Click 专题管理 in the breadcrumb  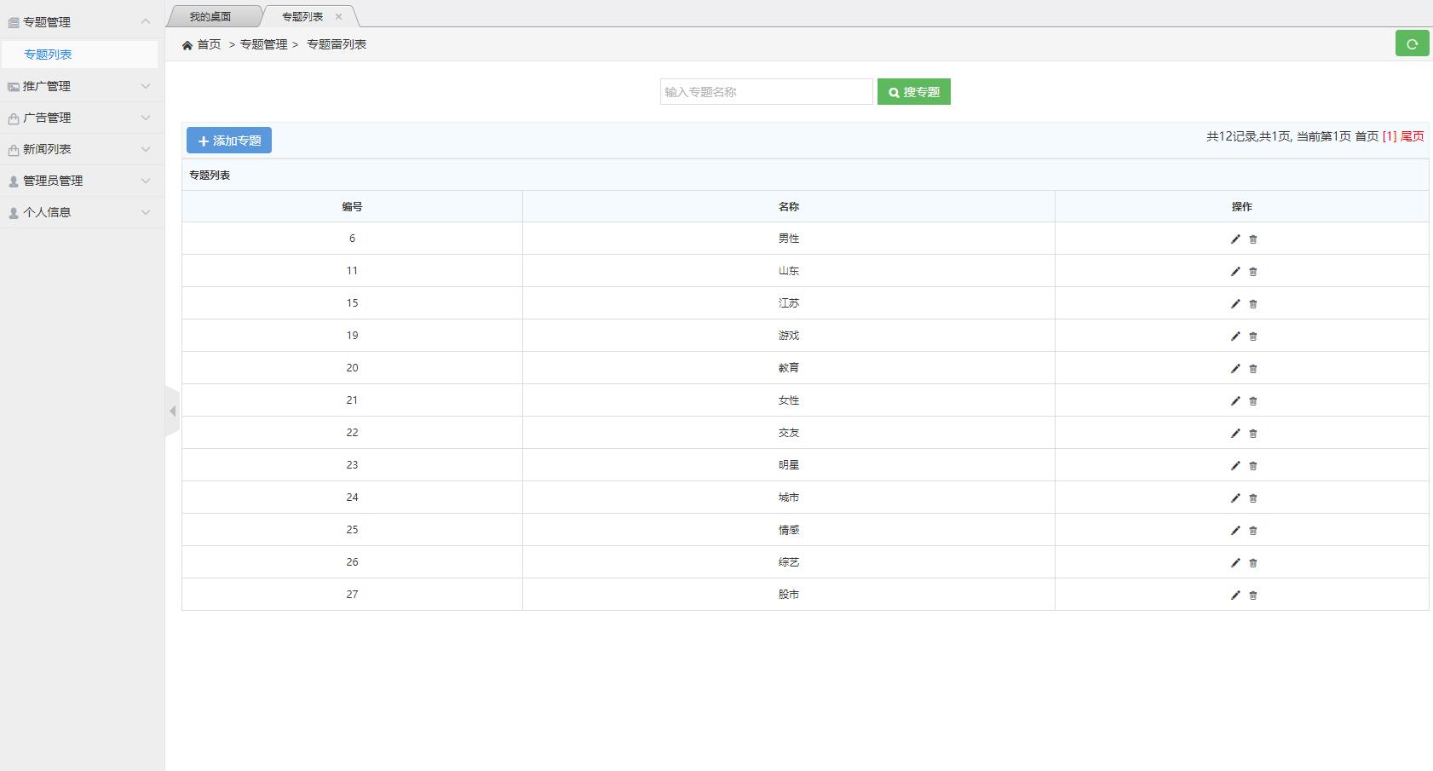(x=264, y=44)
